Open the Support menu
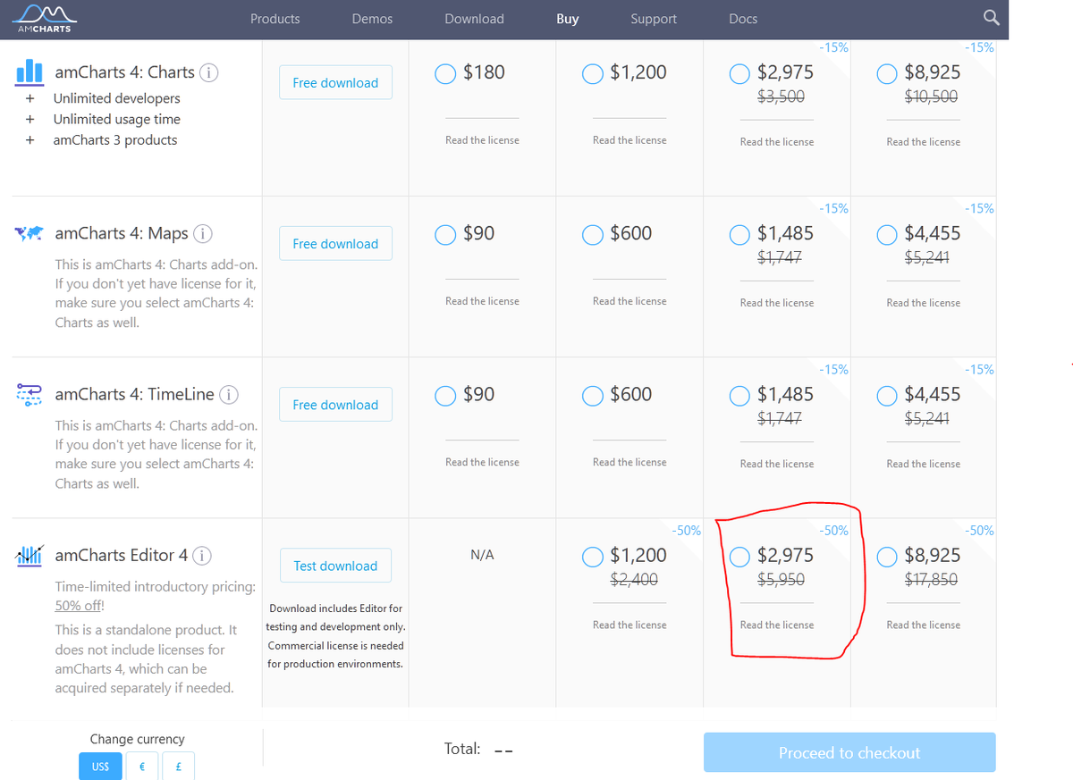The height and width of the screenshot is (780, 1073). click(654, 19)
